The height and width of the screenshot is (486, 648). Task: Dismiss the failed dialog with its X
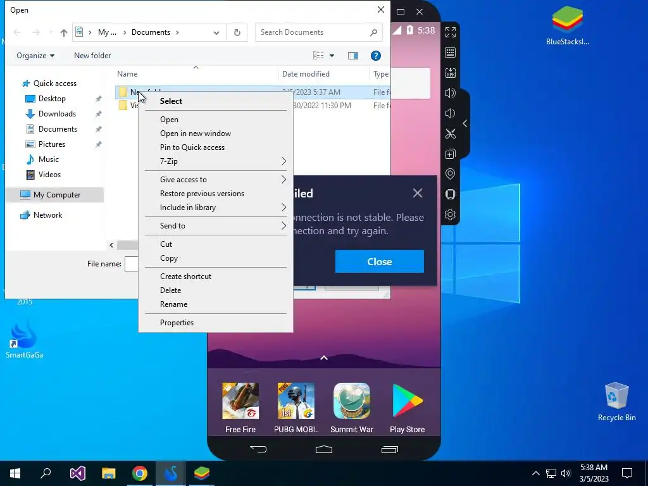click(418, 193)
